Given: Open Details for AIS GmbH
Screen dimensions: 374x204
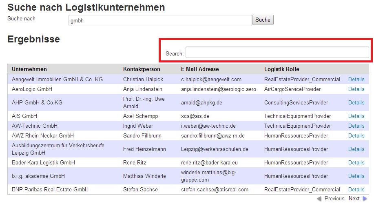Looking at the screenshot, I should (x=356, y=116).
